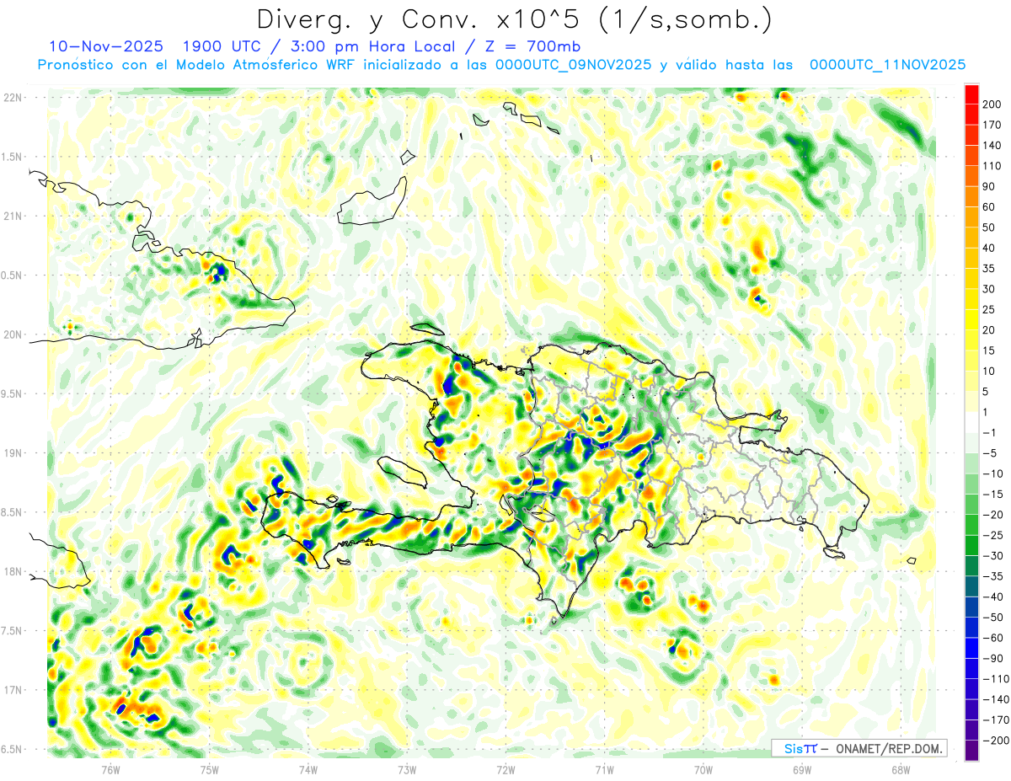1011x781 pixels.
Task: Select the dark purple swatch at colorbar bottom
Action: coord(971,751)
